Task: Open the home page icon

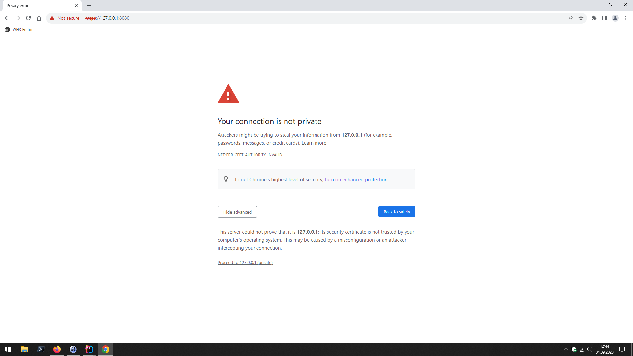Action: [39, 18]
